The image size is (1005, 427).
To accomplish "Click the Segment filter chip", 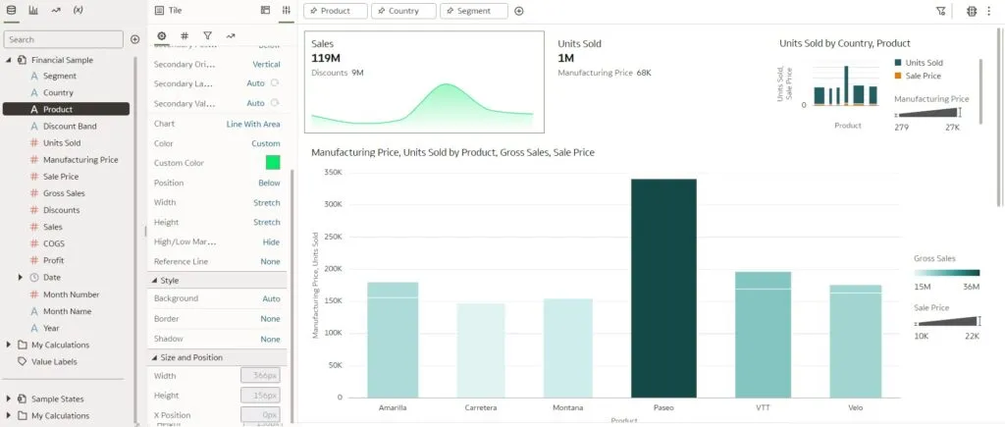I will point(474,11).
